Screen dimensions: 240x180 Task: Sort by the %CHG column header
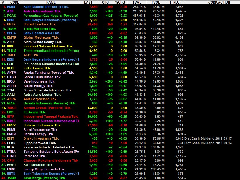coord(120,2)
